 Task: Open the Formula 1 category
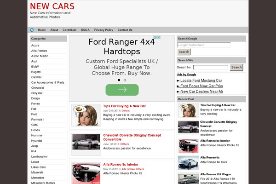click(38, 120)
